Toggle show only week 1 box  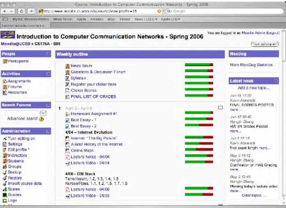pyautogui.click(x=220, y=107)
